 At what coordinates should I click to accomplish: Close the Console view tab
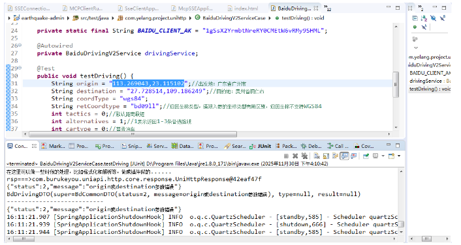point(34,146)
